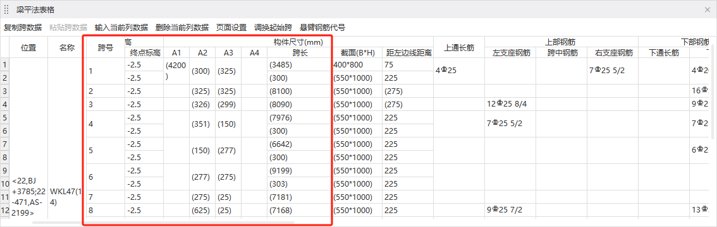Select span number 3 in 跨号 column
Screen dimensions: 717x227
(106, 105)
